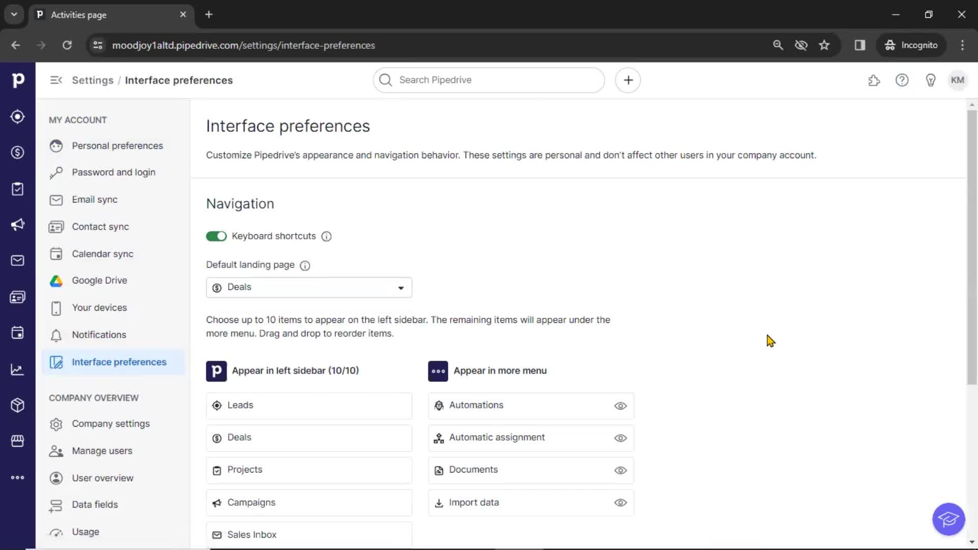Click Interface preferences menu item

119,362
